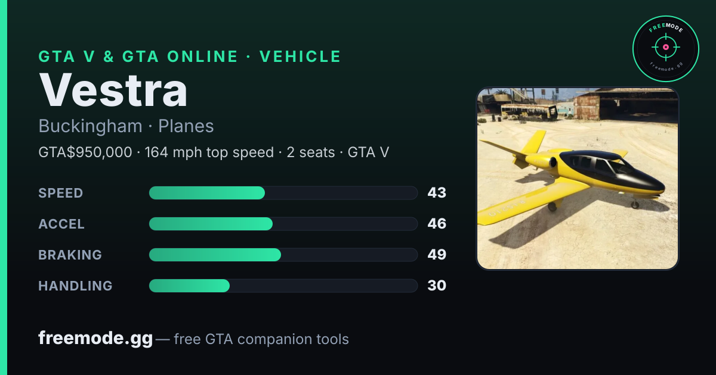Click the pink target center in logo
This screenshot has height=375, width=716.
[x=665, y=46]
